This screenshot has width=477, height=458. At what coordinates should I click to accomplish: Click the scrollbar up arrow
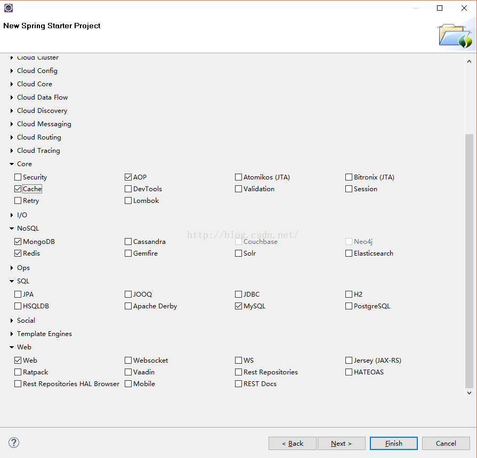[469, 61]
